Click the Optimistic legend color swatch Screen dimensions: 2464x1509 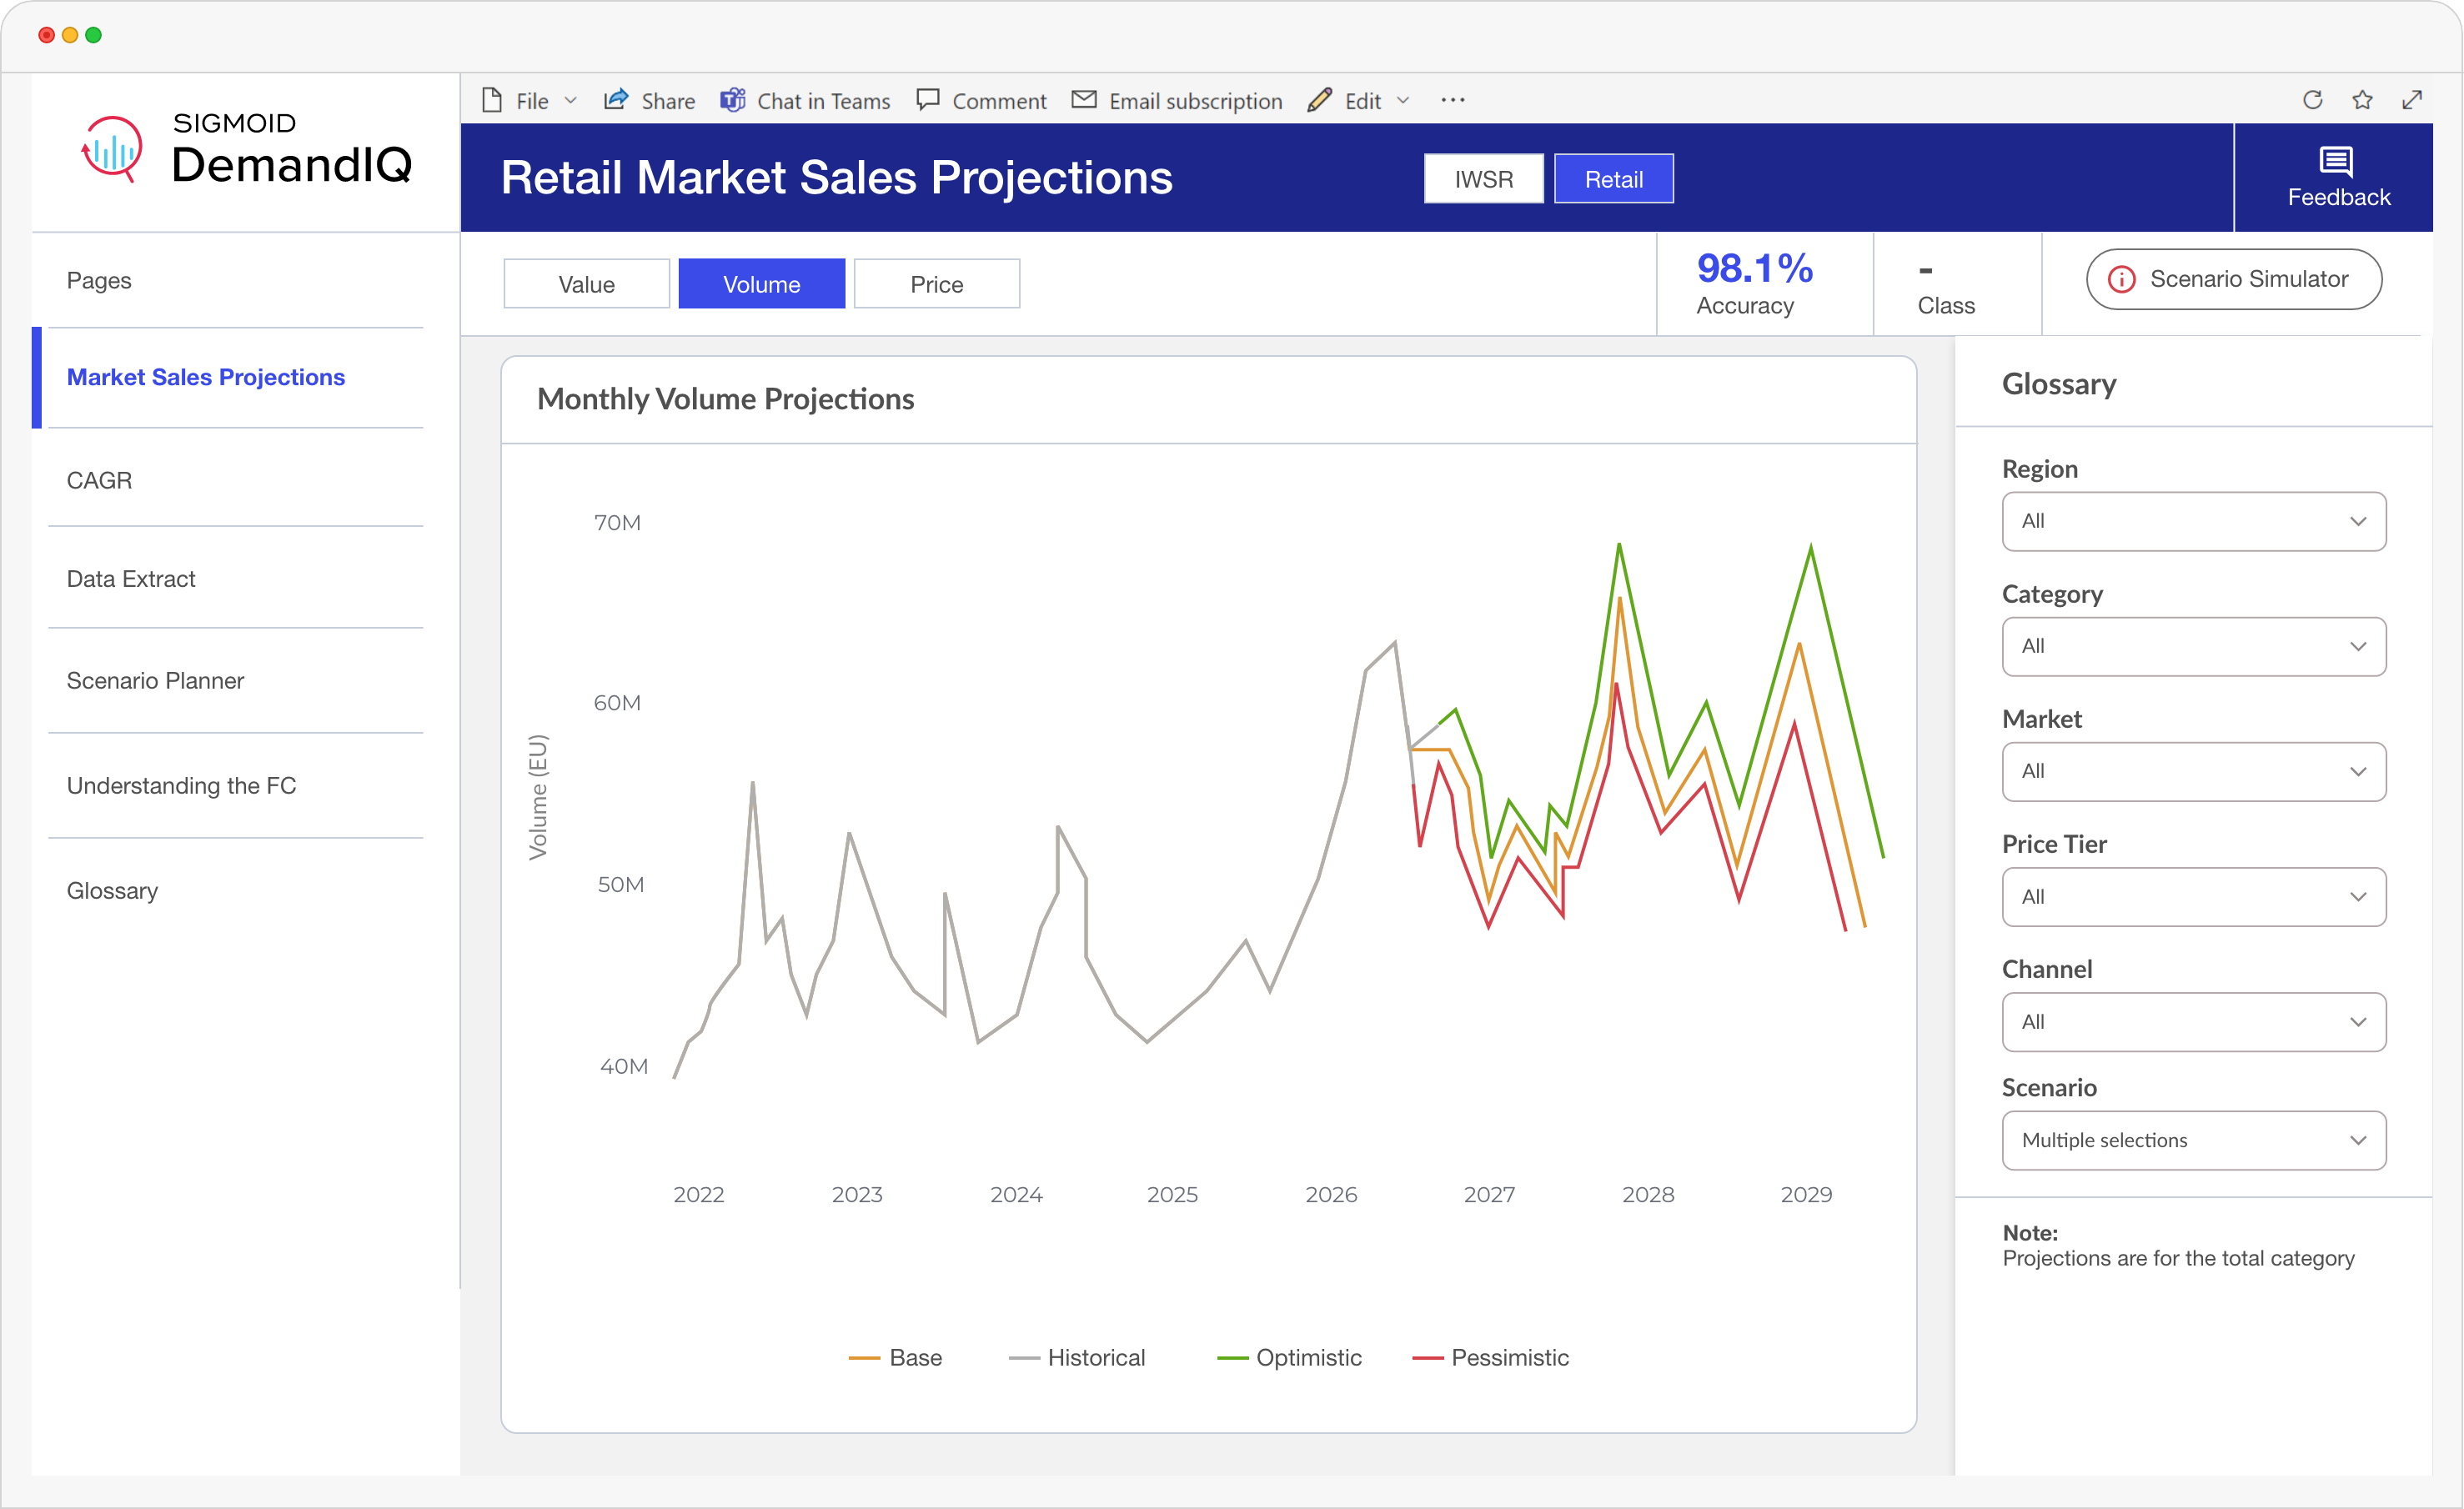[x=1232, y=1358]
